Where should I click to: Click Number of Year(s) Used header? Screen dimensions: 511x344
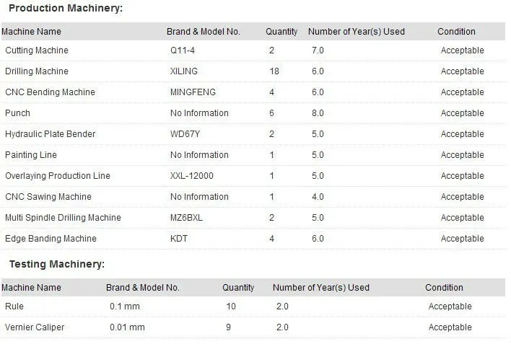coord(356,32)
